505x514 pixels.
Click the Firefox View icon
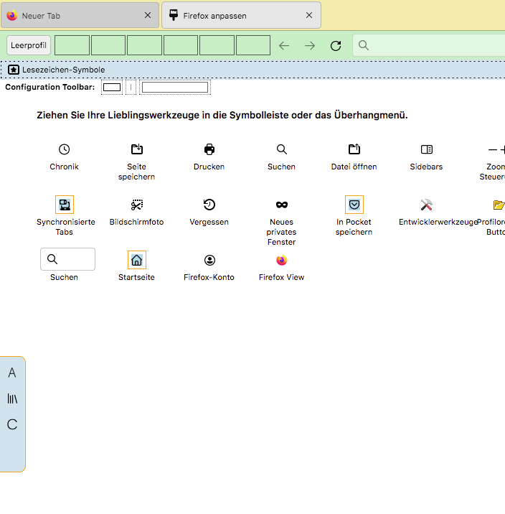[x=282, y=260]
